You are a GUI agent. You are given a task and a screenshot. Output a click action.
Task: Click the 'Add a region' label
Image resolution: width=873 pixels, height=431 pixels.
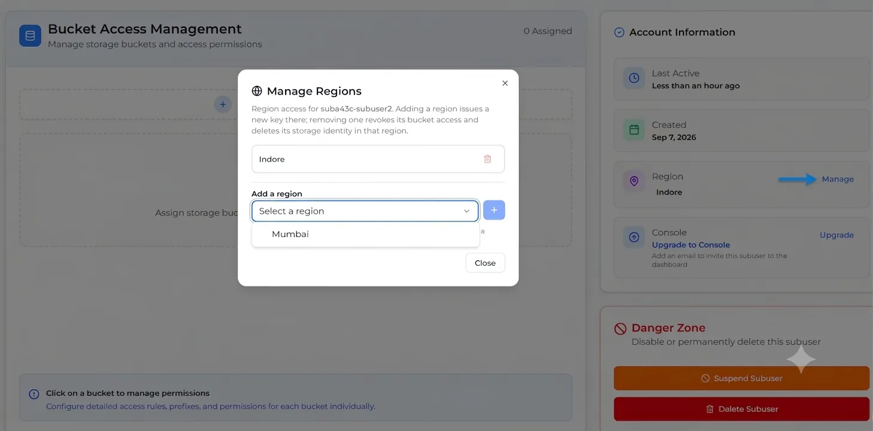(x=277, y=194)
